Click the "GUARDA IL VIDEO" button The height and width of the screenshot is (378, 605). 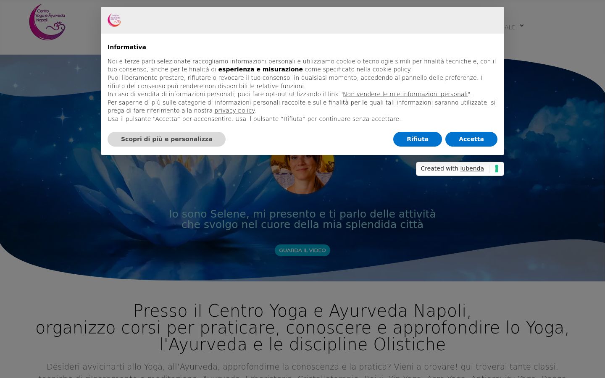click(302, 250)
